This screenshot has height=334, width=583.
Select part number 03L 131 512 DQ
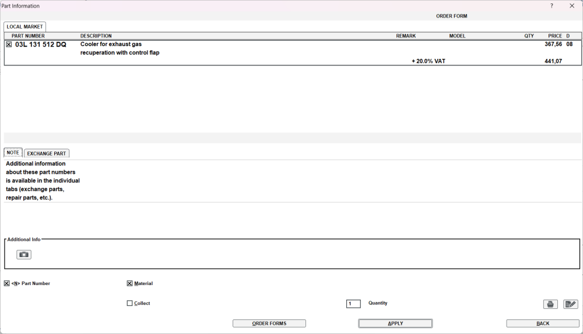[41, 44]
